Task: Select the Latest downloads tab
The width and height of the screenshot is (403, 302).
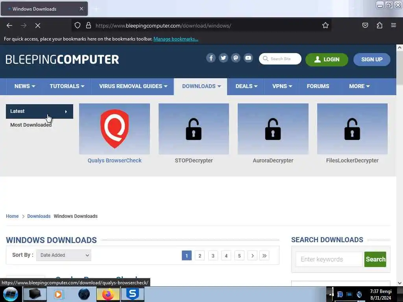Action: pos(39,111)
